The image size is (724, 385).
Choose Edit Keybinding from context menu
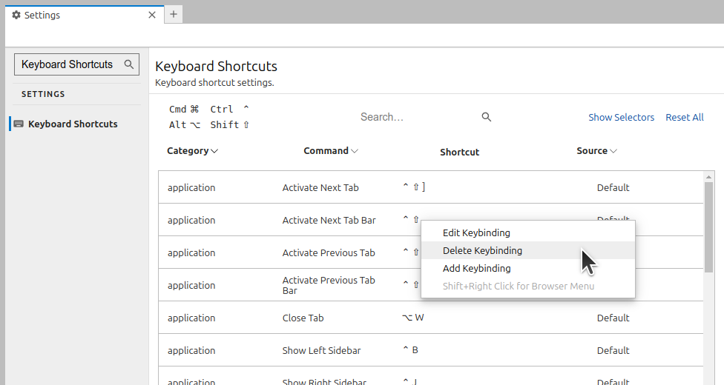(x=528, y=232)
